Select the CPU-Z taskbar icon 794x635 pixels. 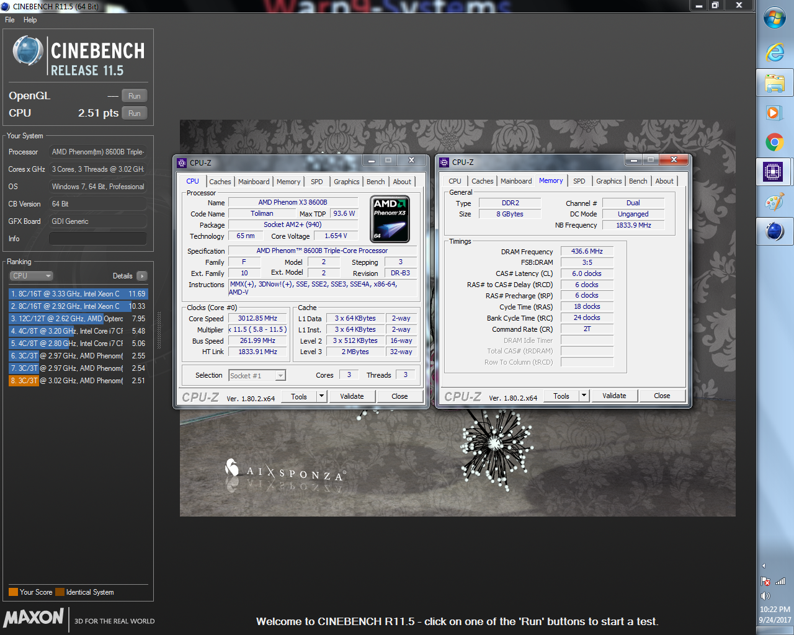773,172
